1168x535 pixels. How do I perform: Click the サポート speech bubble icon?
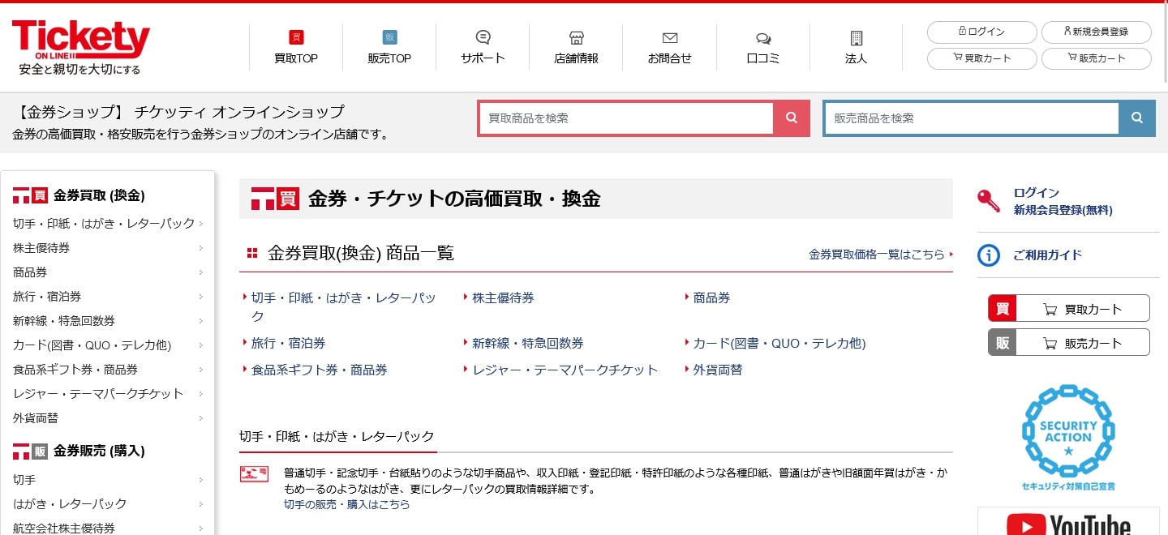tap(483, 37)
